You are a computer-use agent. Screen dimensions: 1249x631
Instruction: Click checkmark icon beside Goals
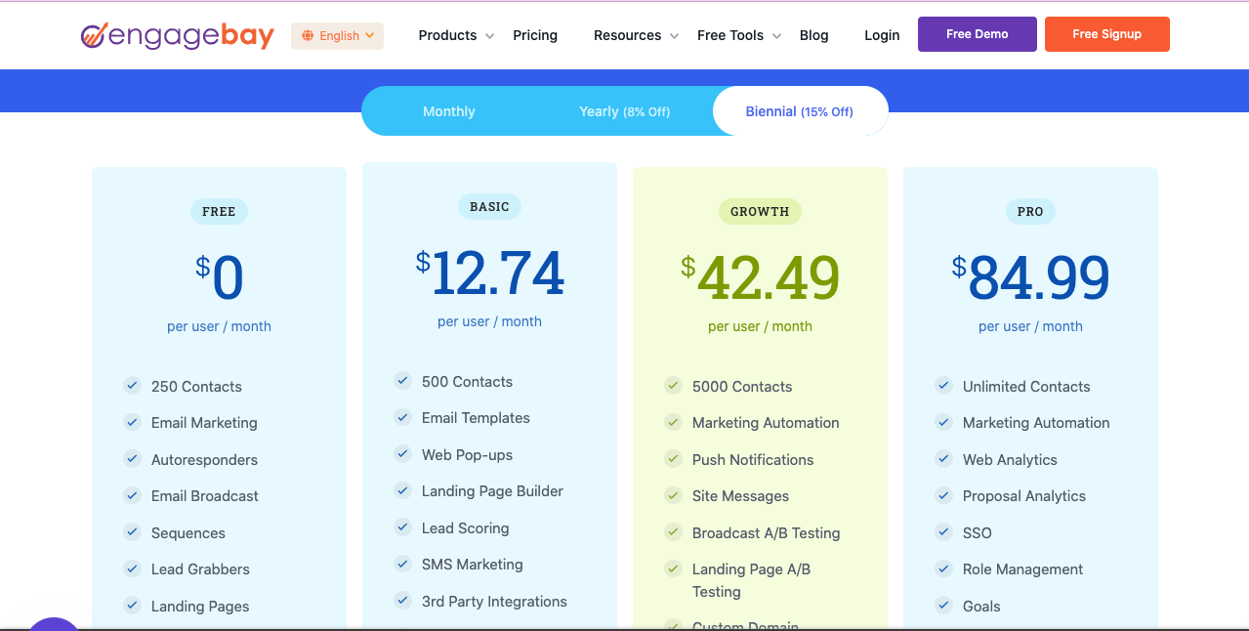click(943, 606)
